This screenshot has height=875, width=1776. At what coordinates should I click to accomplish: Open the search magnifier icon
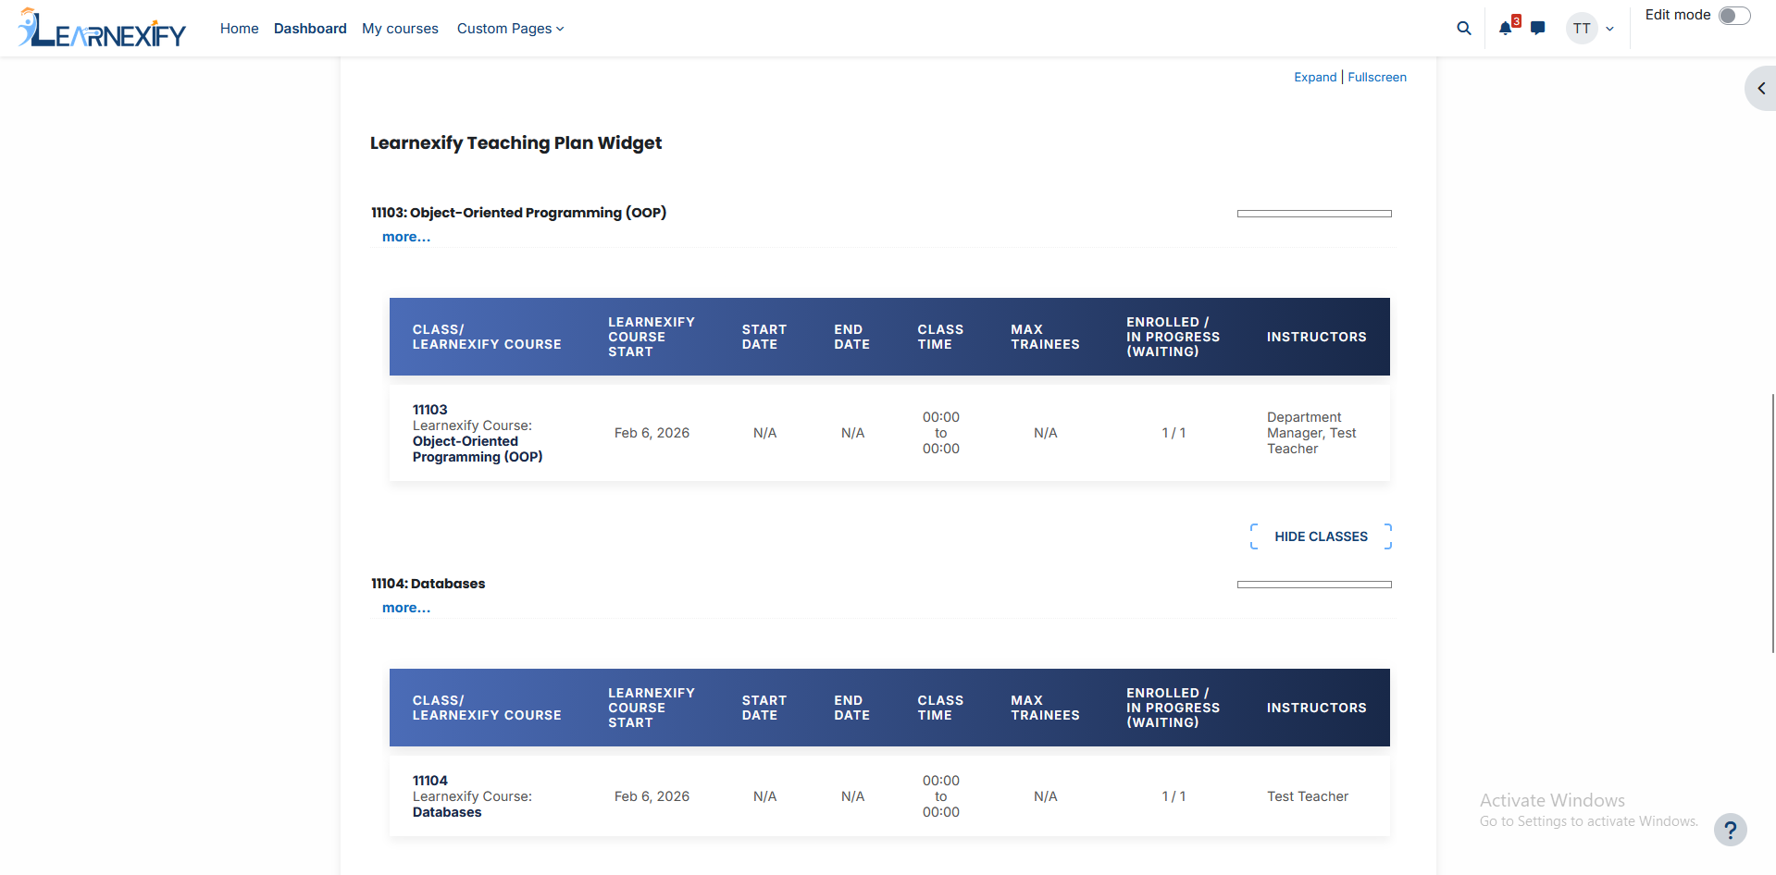click(1464, 29)
